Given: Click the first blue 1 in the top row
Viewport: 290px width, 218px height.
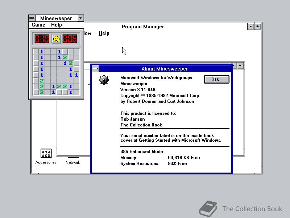Looking at the screenshot, I should [42, 52].
